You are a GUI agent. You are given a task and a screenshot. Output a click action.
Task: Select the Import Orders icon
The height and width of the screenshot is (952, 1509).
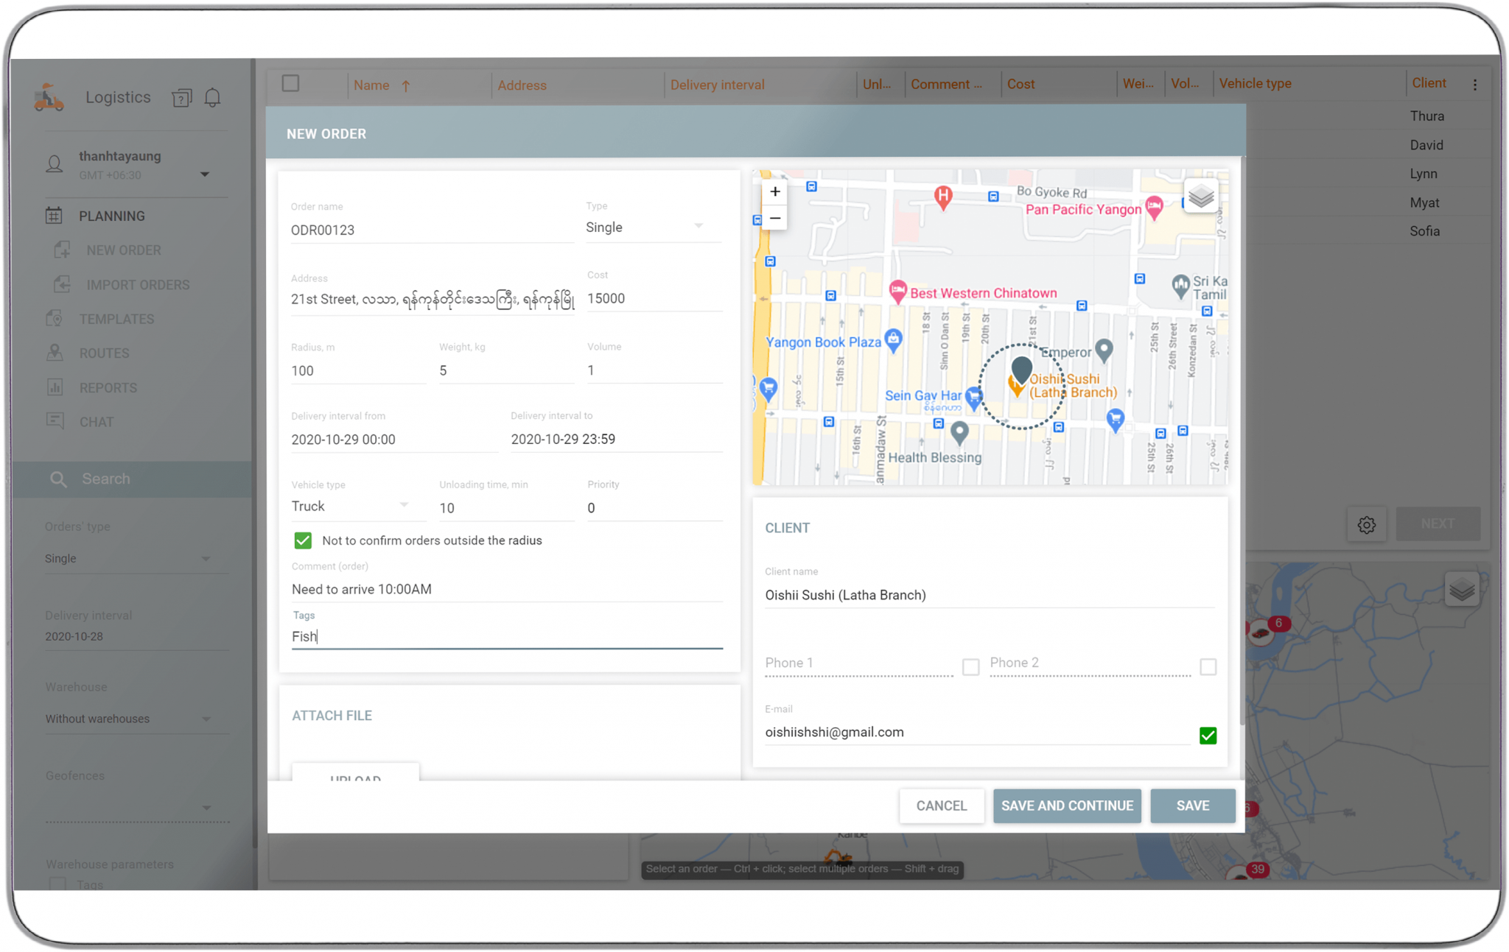pyautogui.click(x=62, y=284)
